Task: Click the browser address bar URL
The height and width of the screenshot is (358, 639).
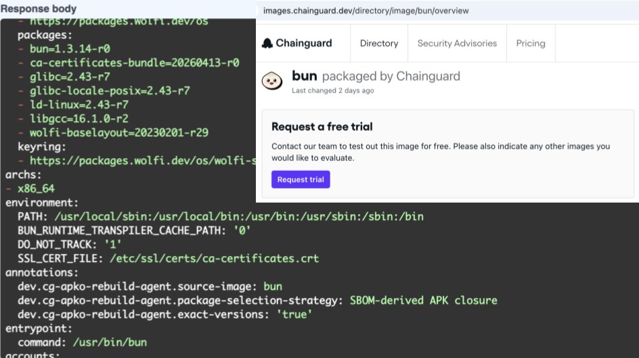Action: (x=366, y=11)
